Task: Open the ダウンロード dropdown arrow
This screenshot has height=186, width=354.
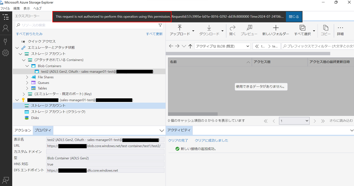Action: [222, 31]
